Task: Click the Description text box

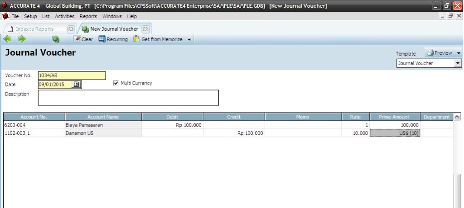Action: point(128,98)
